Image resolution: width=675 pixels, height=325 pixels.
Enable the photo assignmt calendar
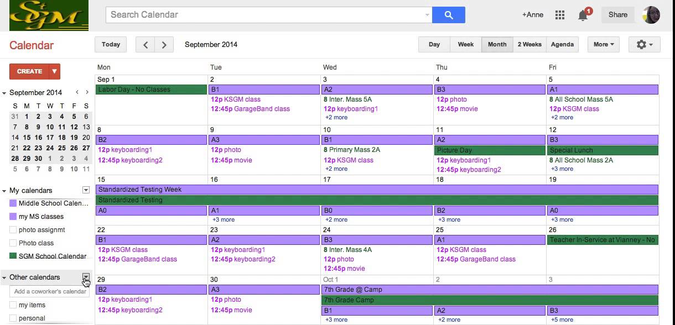(13, 230)
